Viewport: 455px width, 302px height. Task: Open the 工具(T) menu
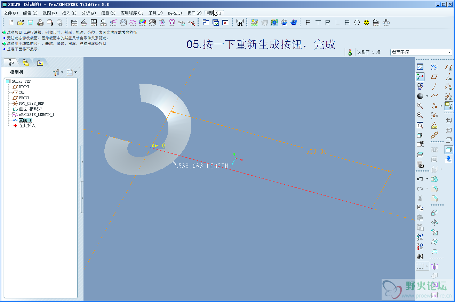155,13
